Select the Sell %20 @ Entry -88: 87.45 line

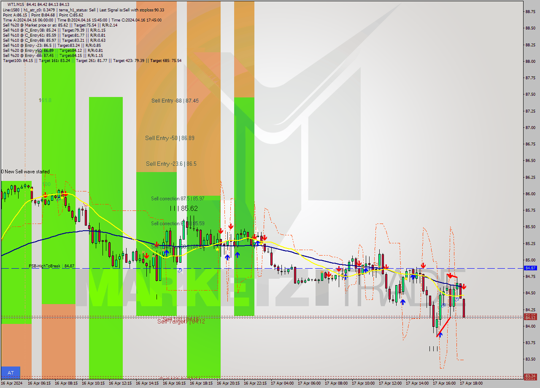(53, 55)
